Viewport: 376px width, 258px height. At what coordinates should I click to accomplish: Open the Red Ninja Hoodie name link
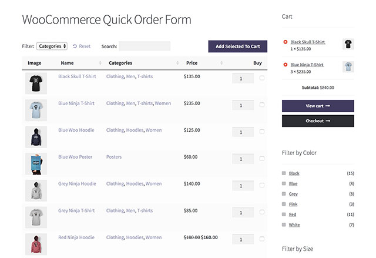76,237
